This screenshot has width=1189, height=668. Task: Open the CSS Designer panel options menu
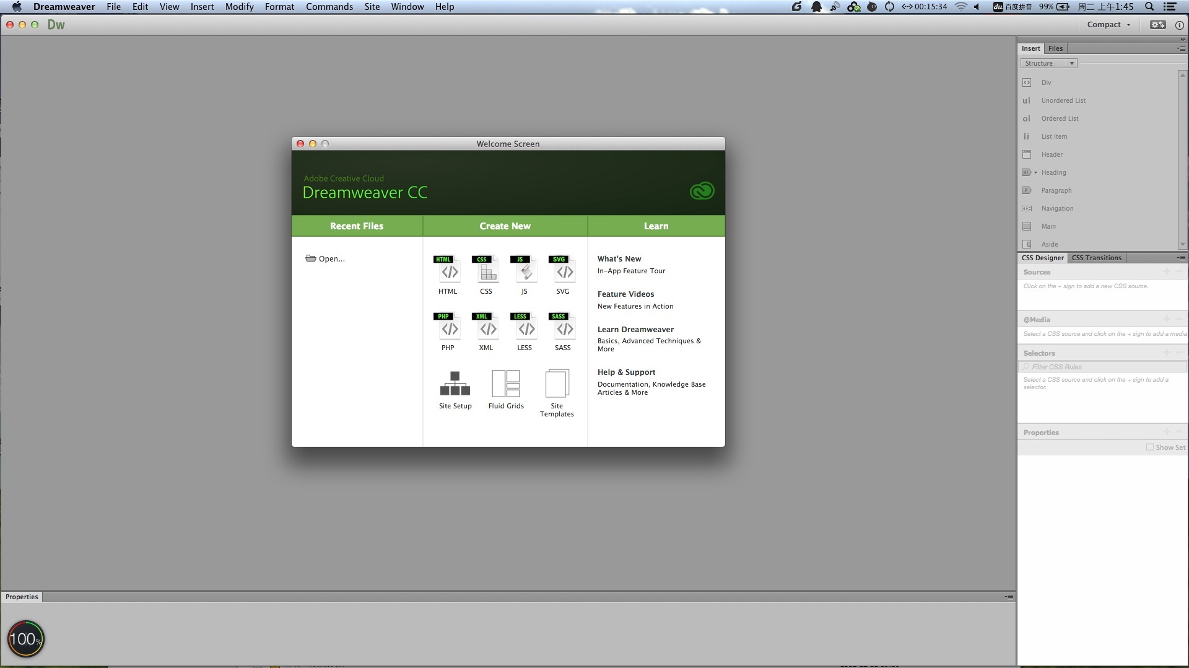coord(1181,258)
